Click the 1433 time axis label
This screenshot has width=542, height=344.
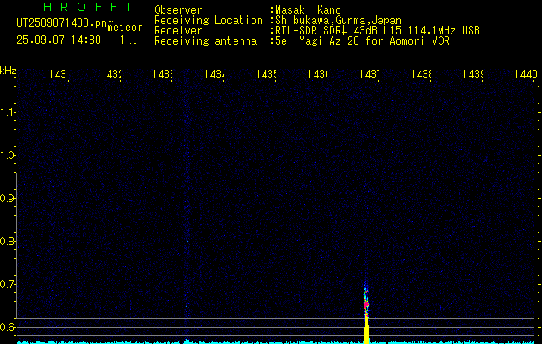coord(163,74)
